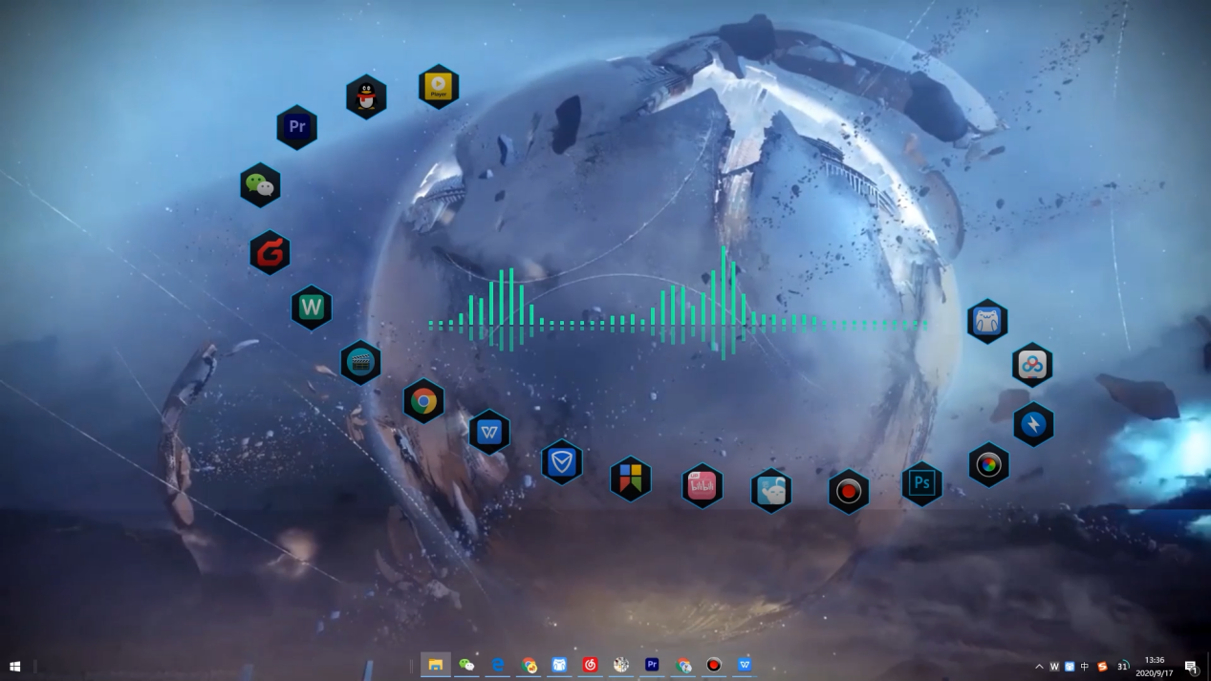Open Premiere Pro hexagon icon on desktop
Viewport: 1211px width, 681px height.
296,127
